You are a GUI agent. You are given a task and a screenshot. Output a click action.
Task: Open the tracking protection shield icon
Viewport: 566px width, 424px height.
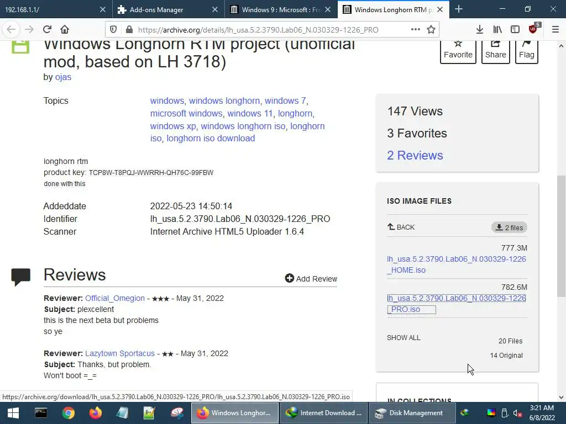click(113, 30)
